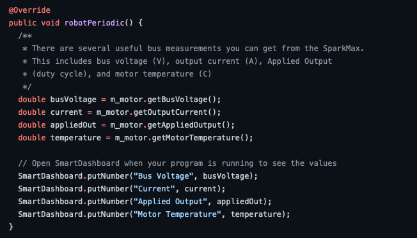Viewport: 417px width, 238px height.
Task: Click the robotPeriodic method name
Action: coord(94,23)
